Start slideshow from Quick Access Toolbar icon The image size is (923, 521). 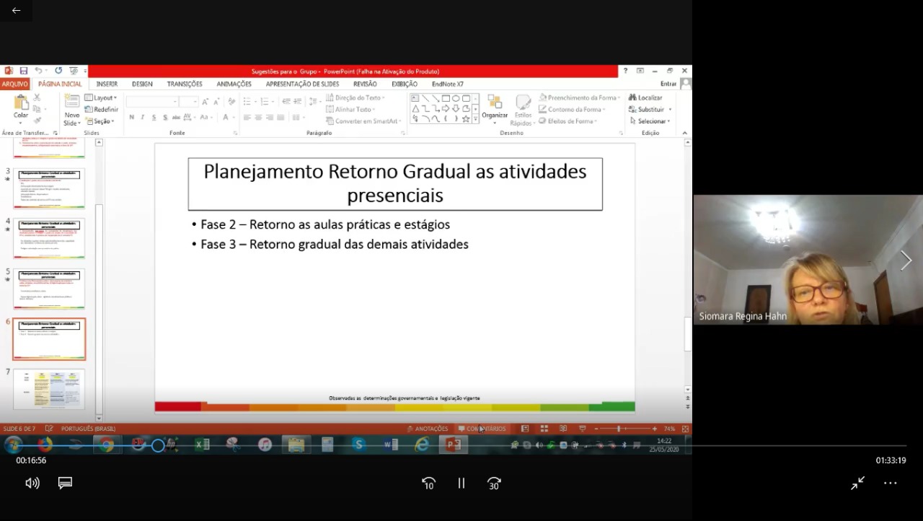point(73,71)
